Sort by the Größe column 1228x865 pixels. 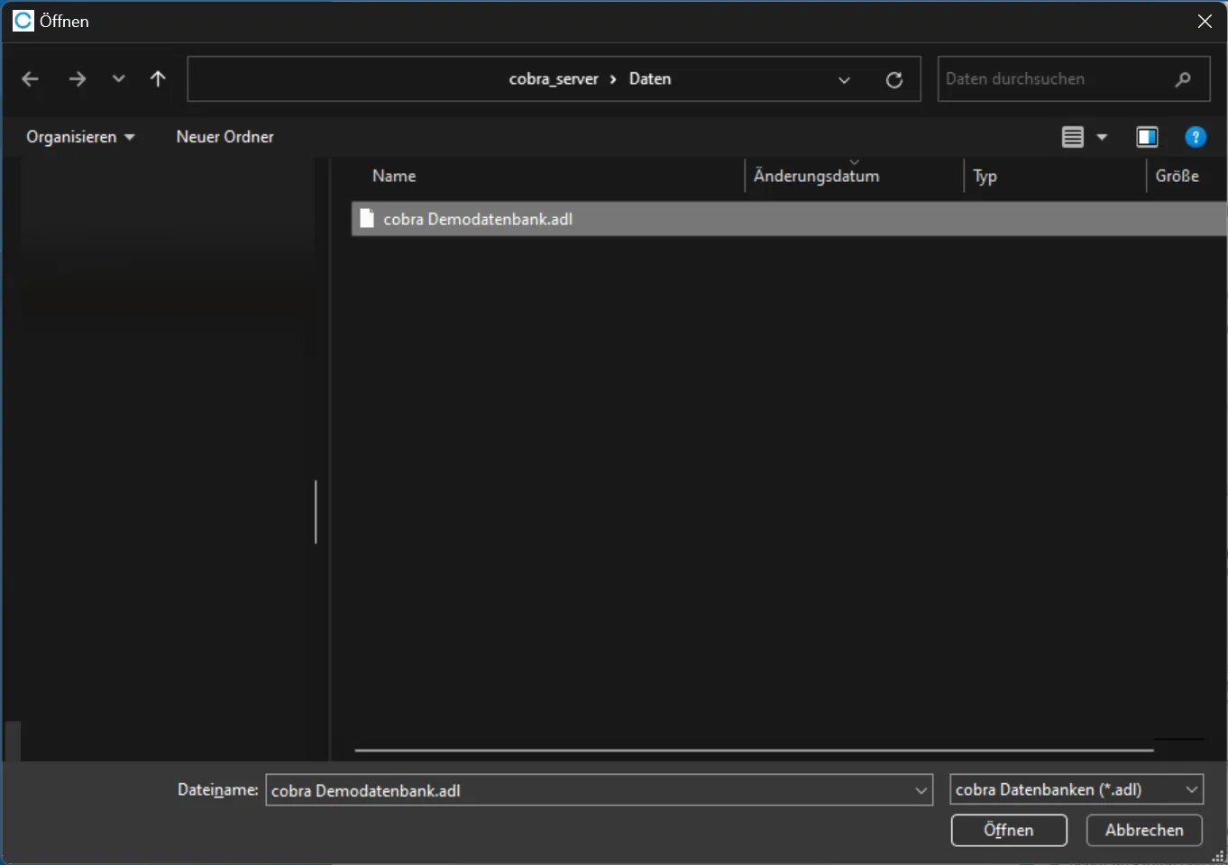click(x=1177, y=176)
